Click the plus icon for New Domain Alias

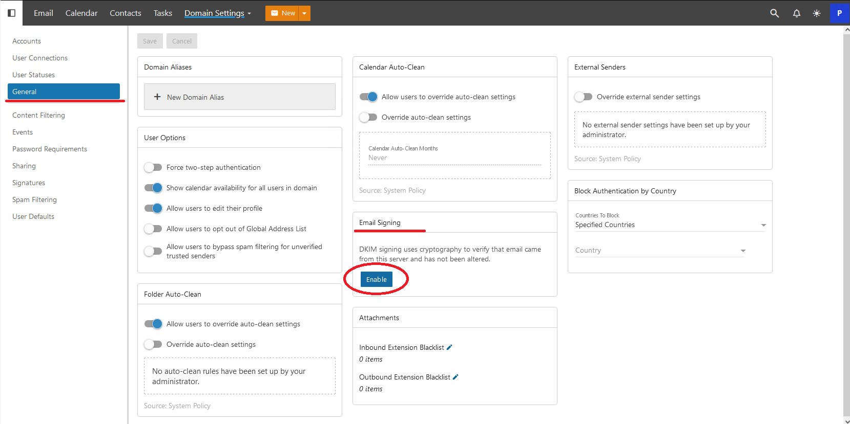157,97
